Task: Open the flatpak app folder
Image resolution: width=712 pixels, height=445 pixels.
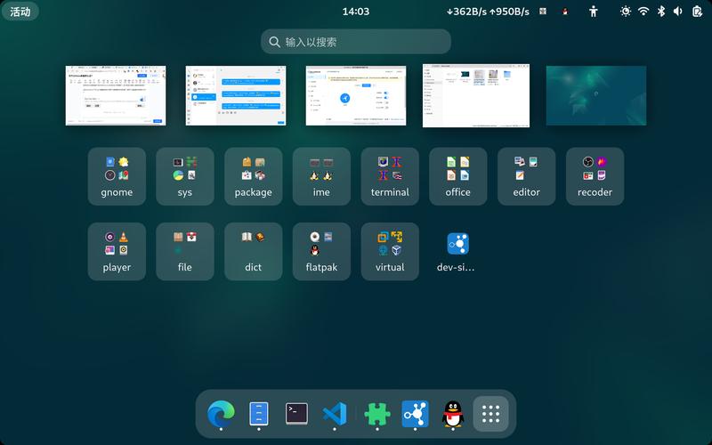Action: point(321,252)
